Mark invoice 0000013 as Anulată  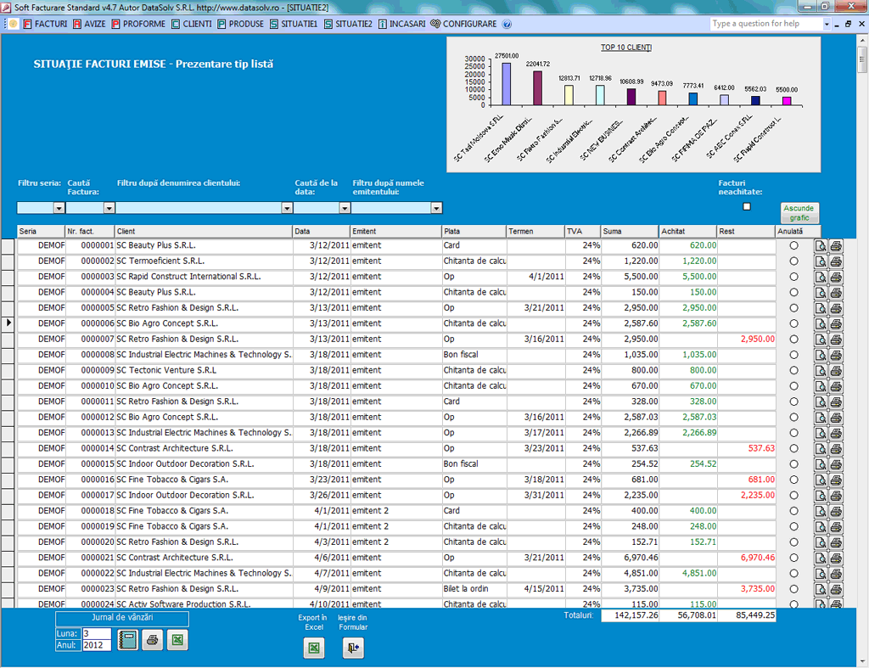793,433
